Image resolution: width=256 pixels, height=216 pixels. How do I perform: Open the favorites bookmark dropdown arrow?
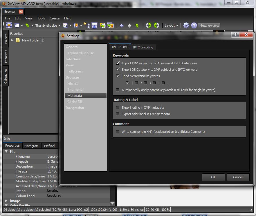(81, 26)
